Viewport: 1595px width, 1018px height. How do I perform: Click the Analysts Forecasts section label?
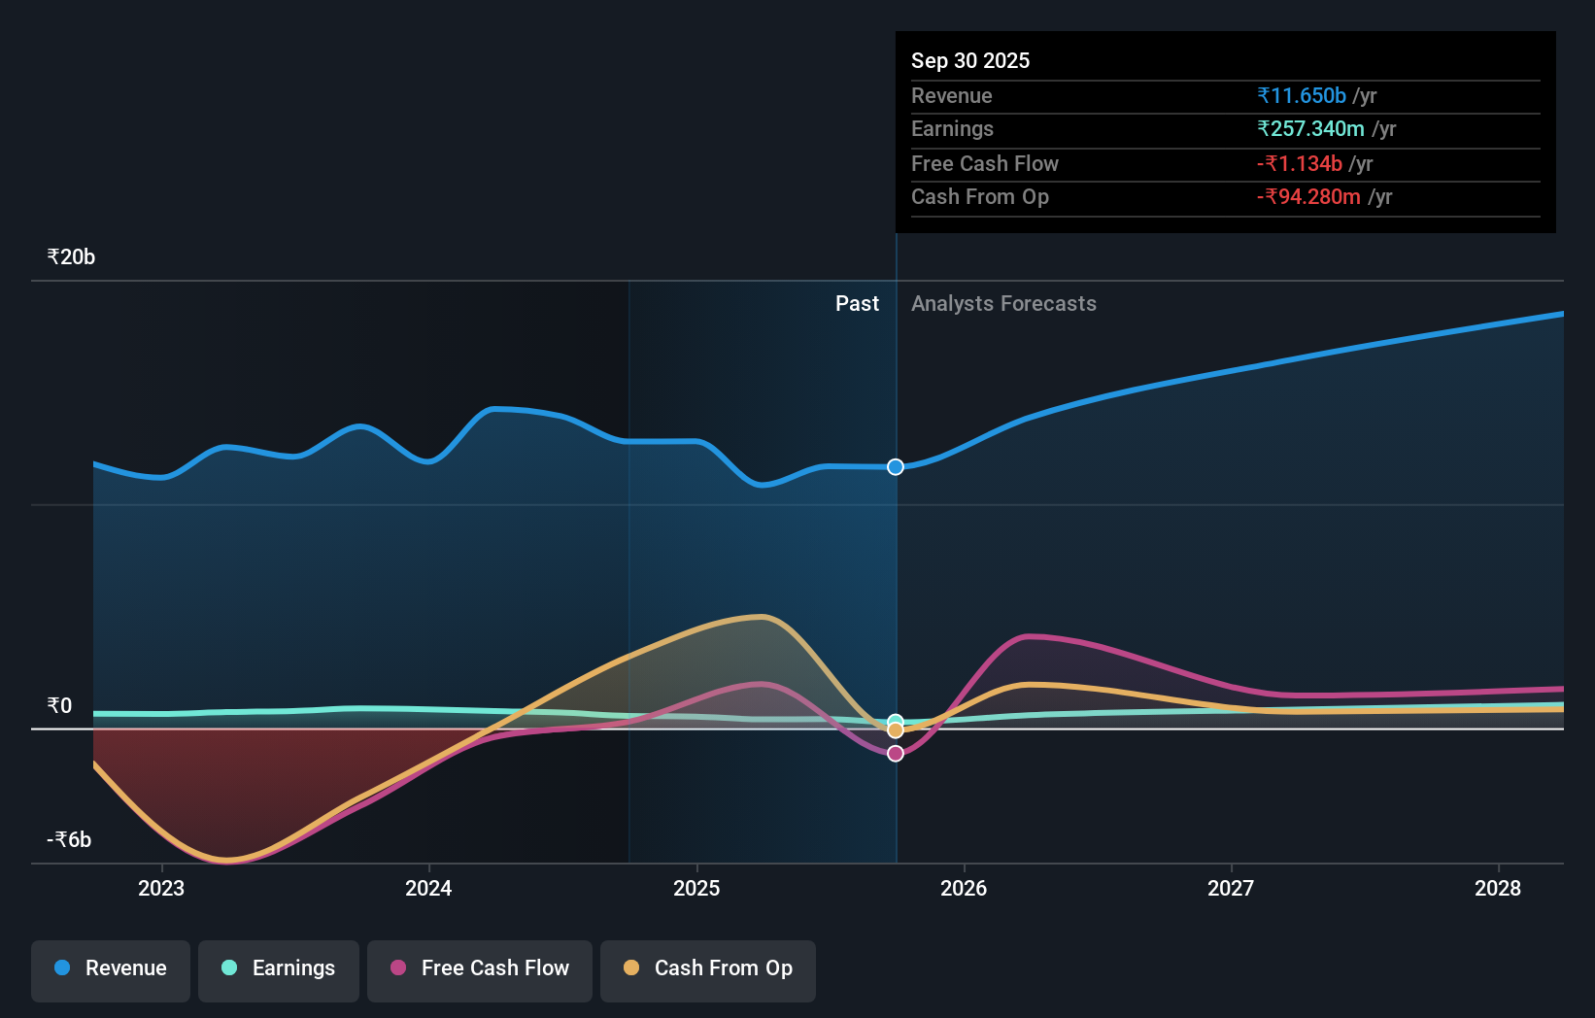(x=1004, y=303)
